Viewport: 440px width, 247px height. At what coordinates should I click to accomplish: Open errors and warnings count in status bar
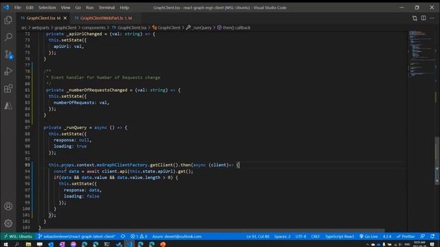point(139,236)
